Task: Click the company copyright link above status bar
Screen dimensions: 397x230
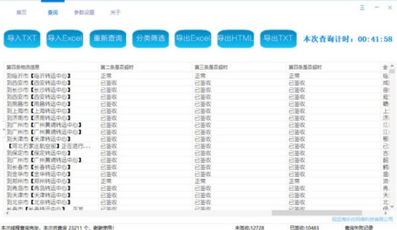Action: [x=362, y=219]
